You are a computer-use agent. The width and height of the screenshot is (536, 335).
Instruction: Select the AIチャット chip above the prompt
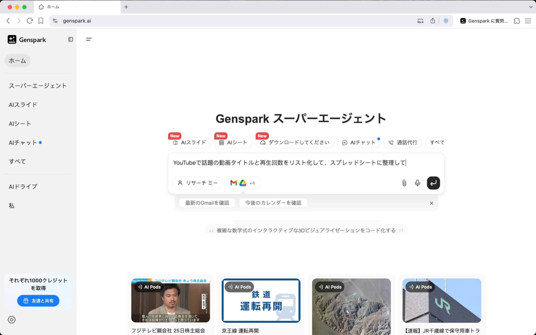[x=359, y=143]
